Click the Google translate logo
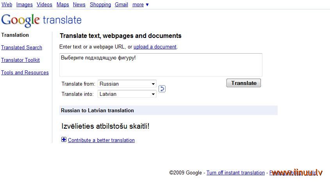The image size is (330, 185). 41,20
